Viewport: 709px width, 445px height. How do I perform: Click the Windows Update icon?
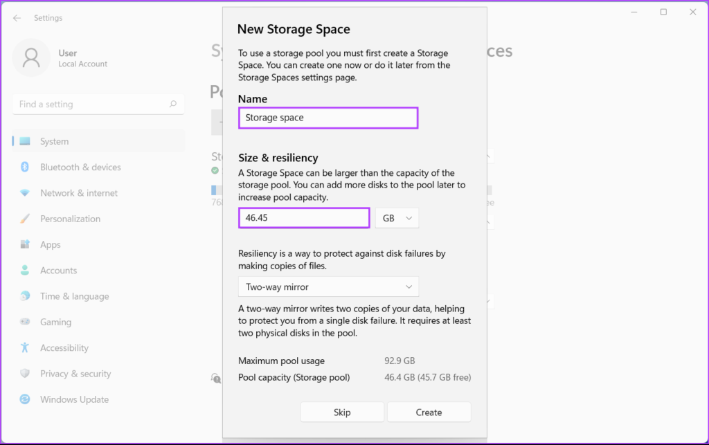25,399
